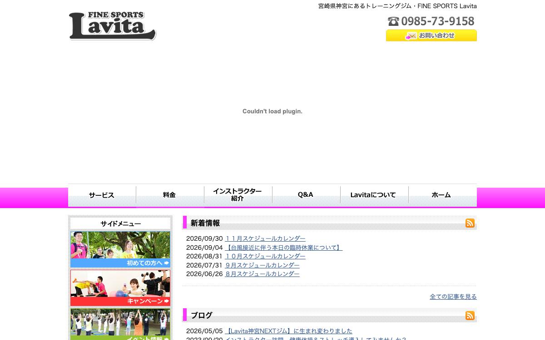Open the ８月スケジュールカレンダー link
545x340 pixels.
click(262, 274)
